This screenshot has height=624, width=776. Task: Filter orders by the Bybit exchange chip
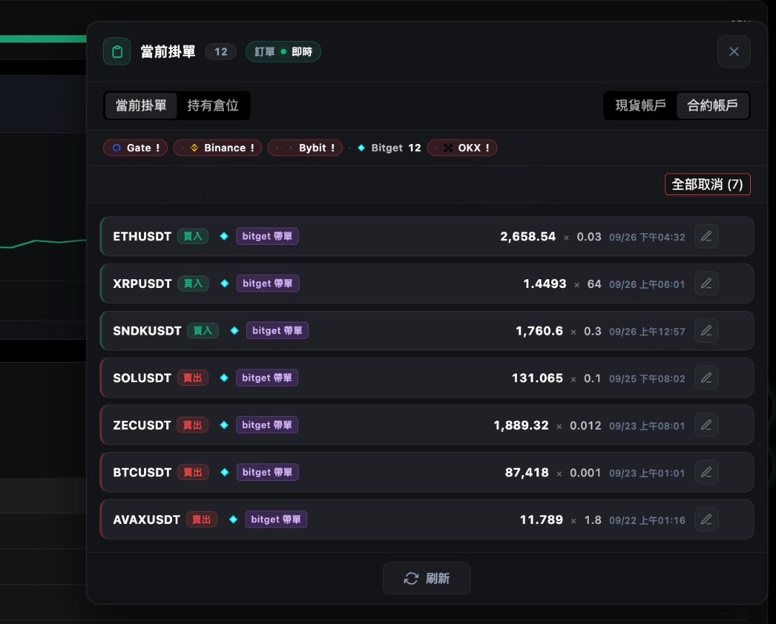click(x=305, y=148)
